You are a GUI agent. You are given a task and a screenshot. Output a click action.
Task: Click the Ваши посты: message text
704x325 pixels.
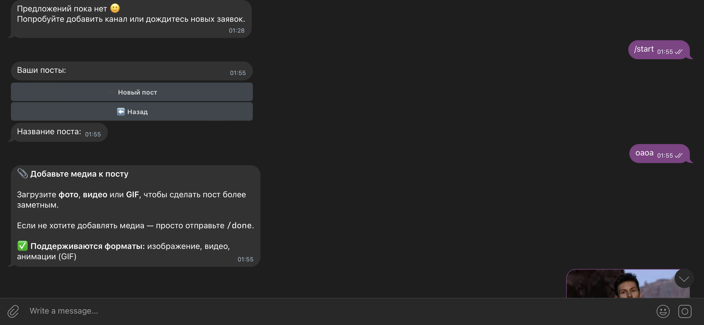coord(41,70)
